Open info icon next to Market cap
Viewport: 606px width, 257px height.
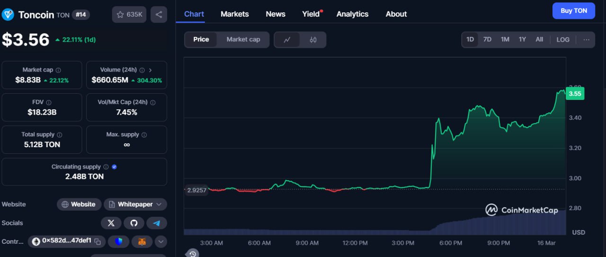(x=58, y=70)
